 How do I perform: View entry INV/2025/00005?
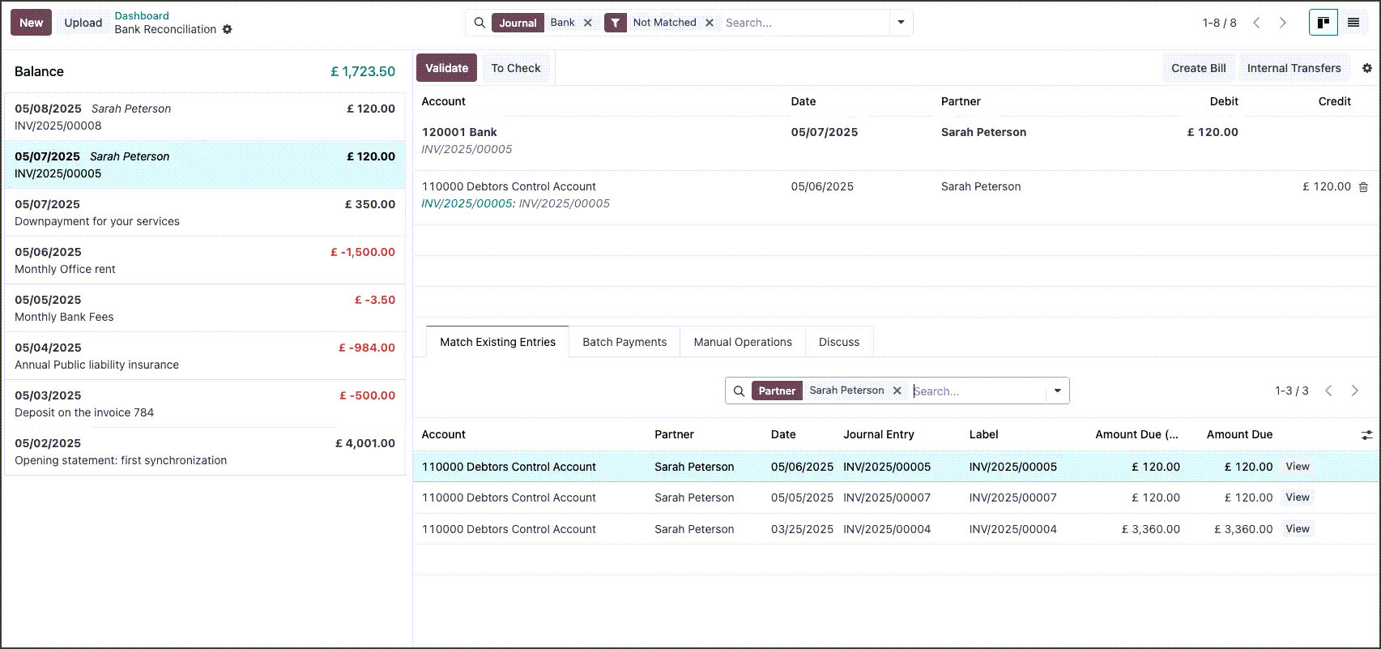click(1298, 467)
